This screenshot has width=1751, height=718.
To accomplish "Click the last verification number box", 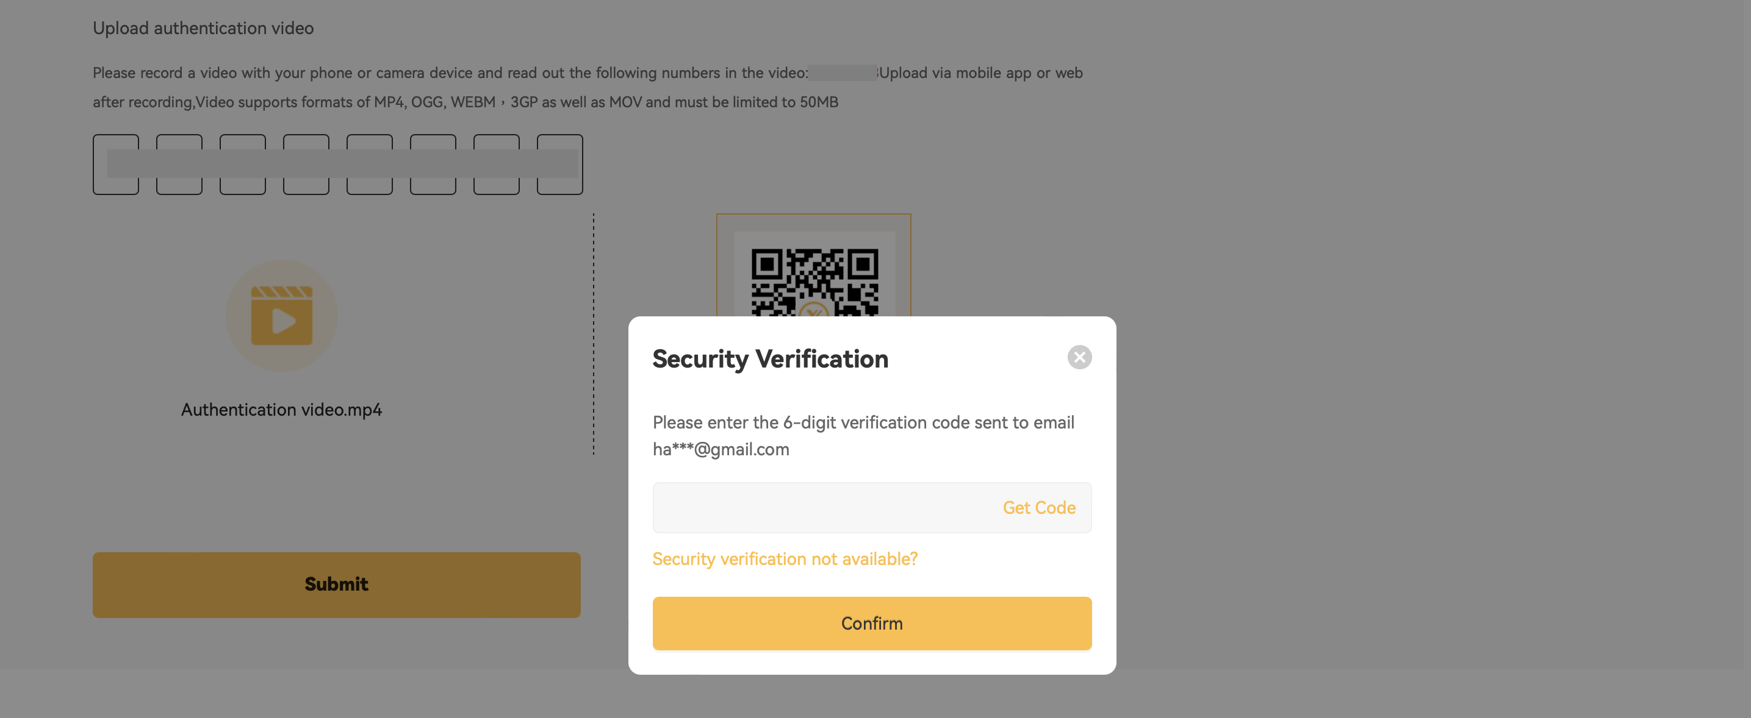I will [560, 165].
